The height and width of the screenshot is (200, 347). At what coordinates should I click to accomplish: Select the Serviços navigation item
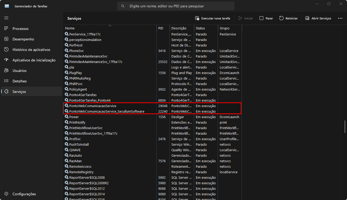pyautogui.click(x=19, y=92)
